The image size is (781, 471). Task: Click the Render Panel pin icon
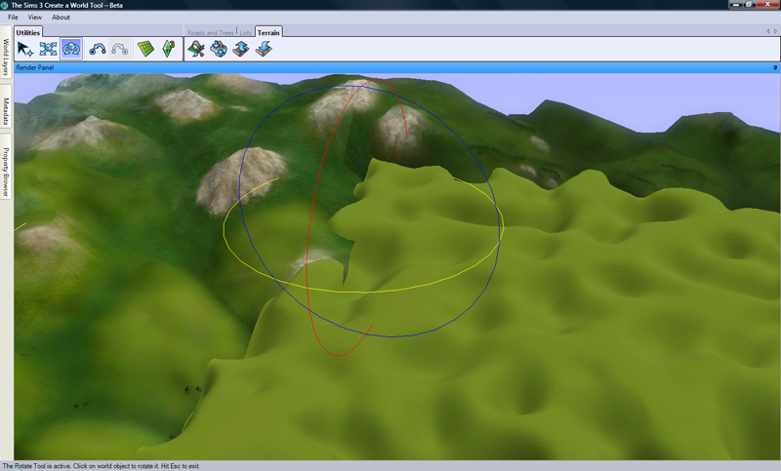(775, 67)
